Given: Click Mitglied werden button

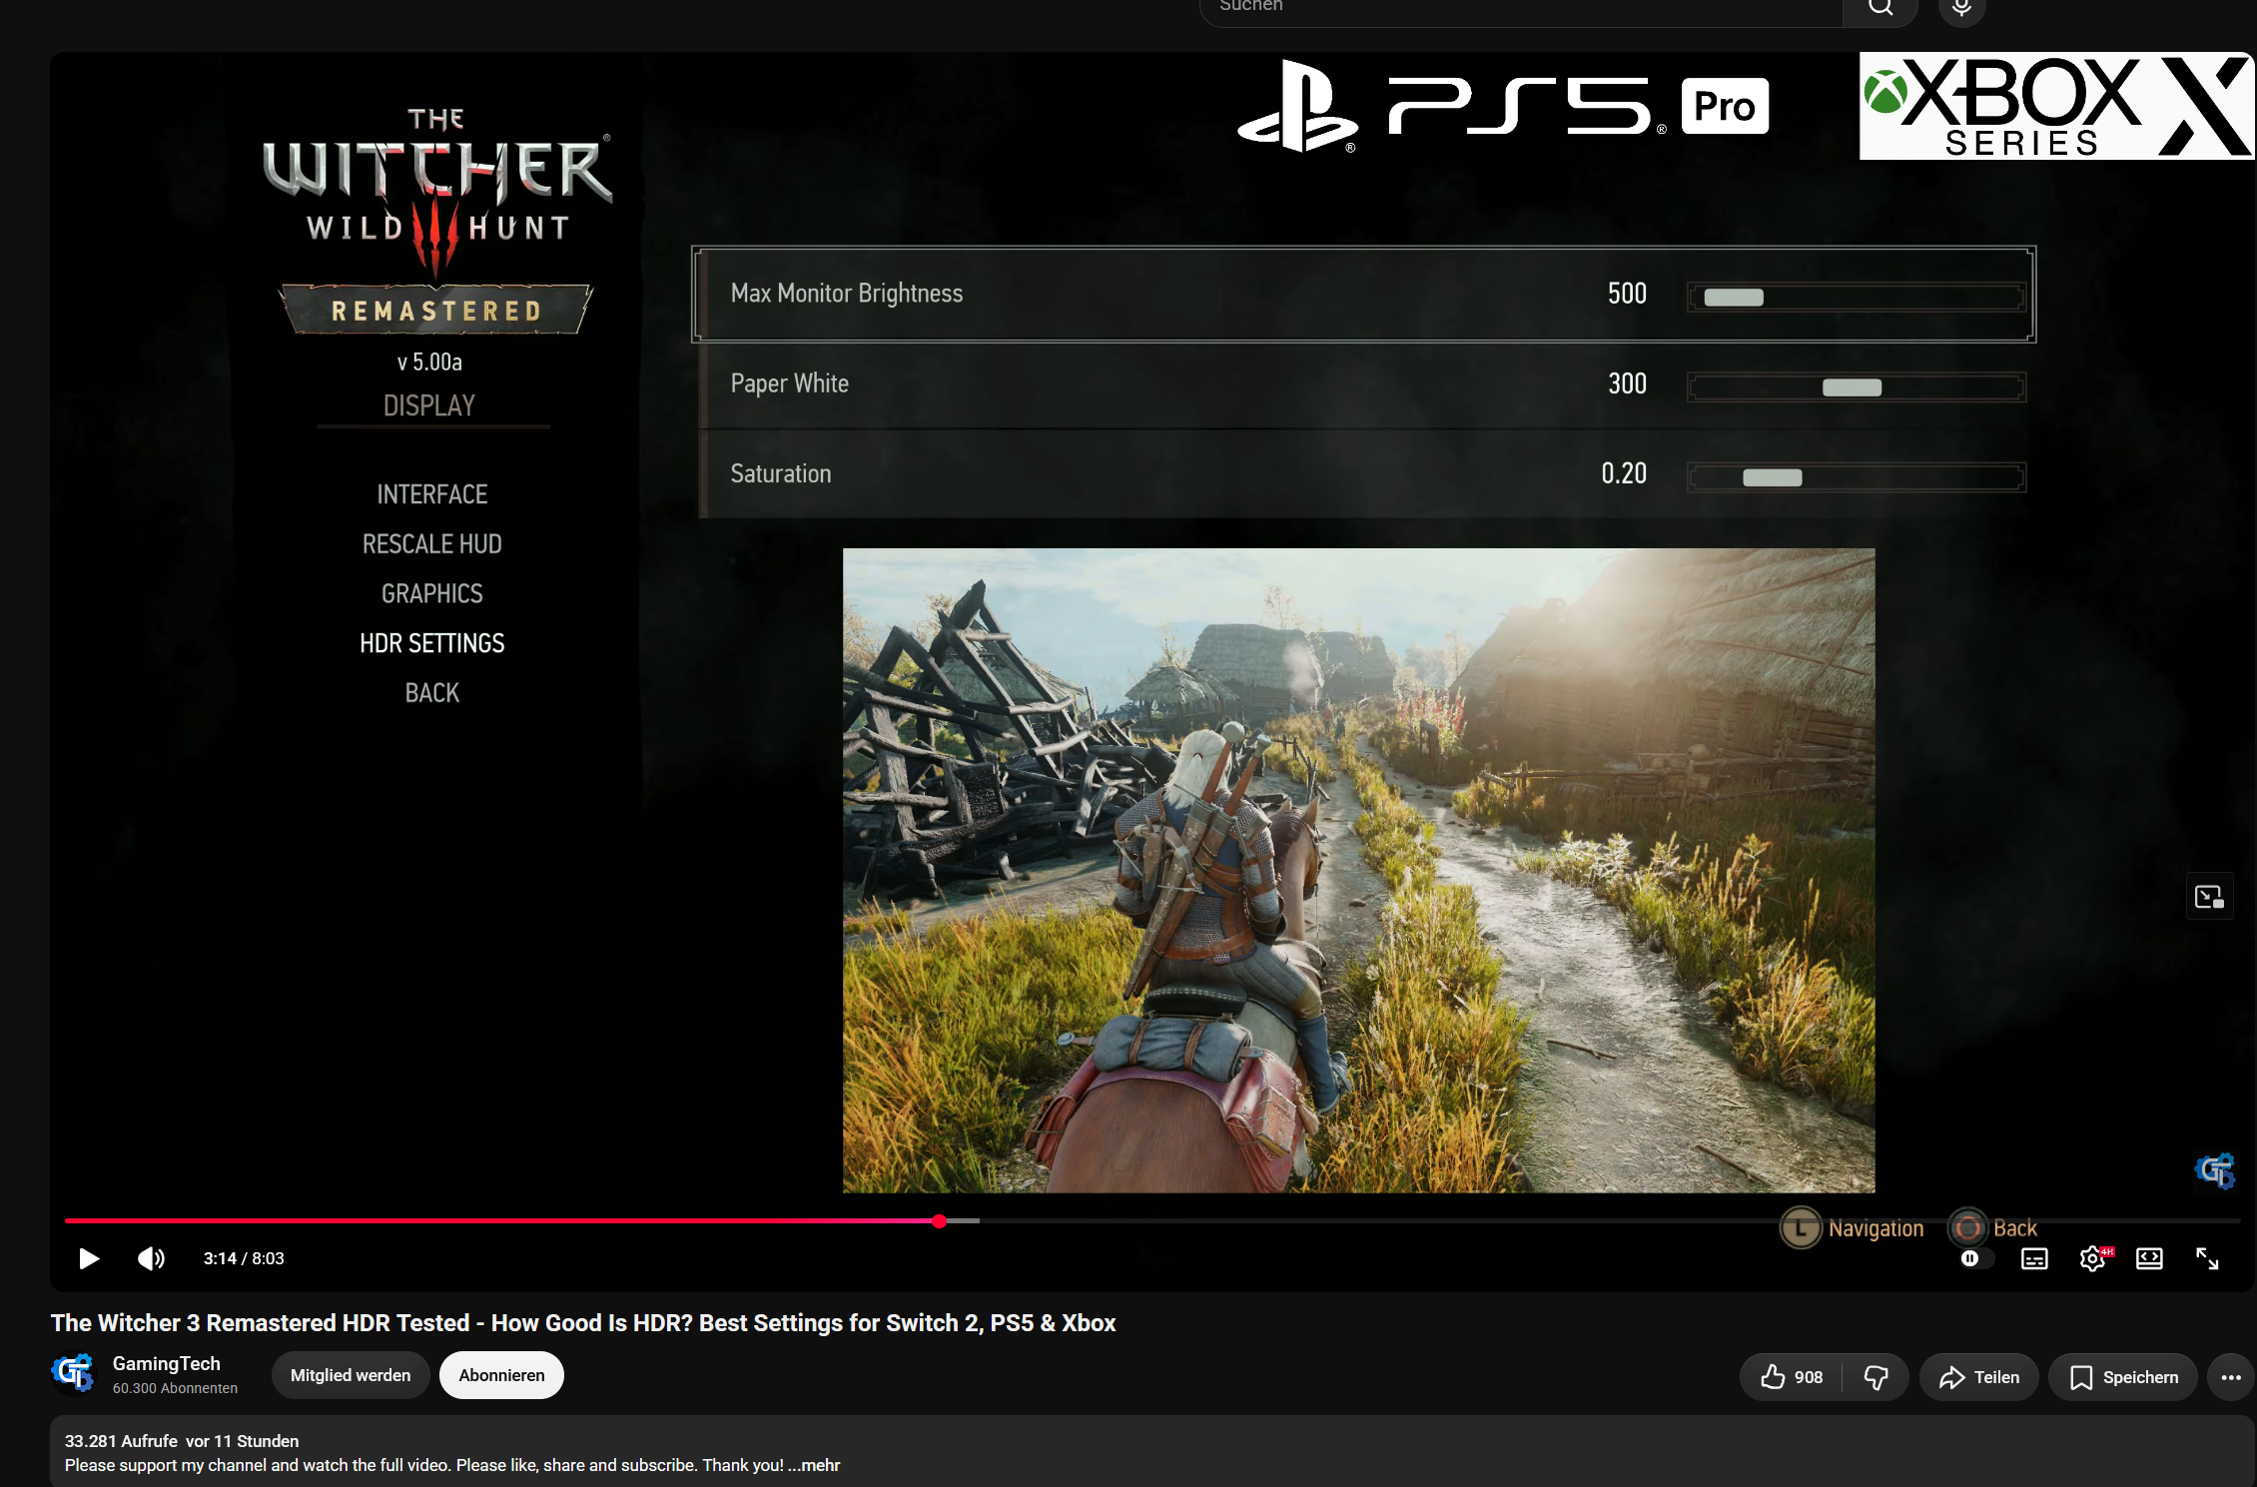Looking at the screenshot, I should (351, 1375).
